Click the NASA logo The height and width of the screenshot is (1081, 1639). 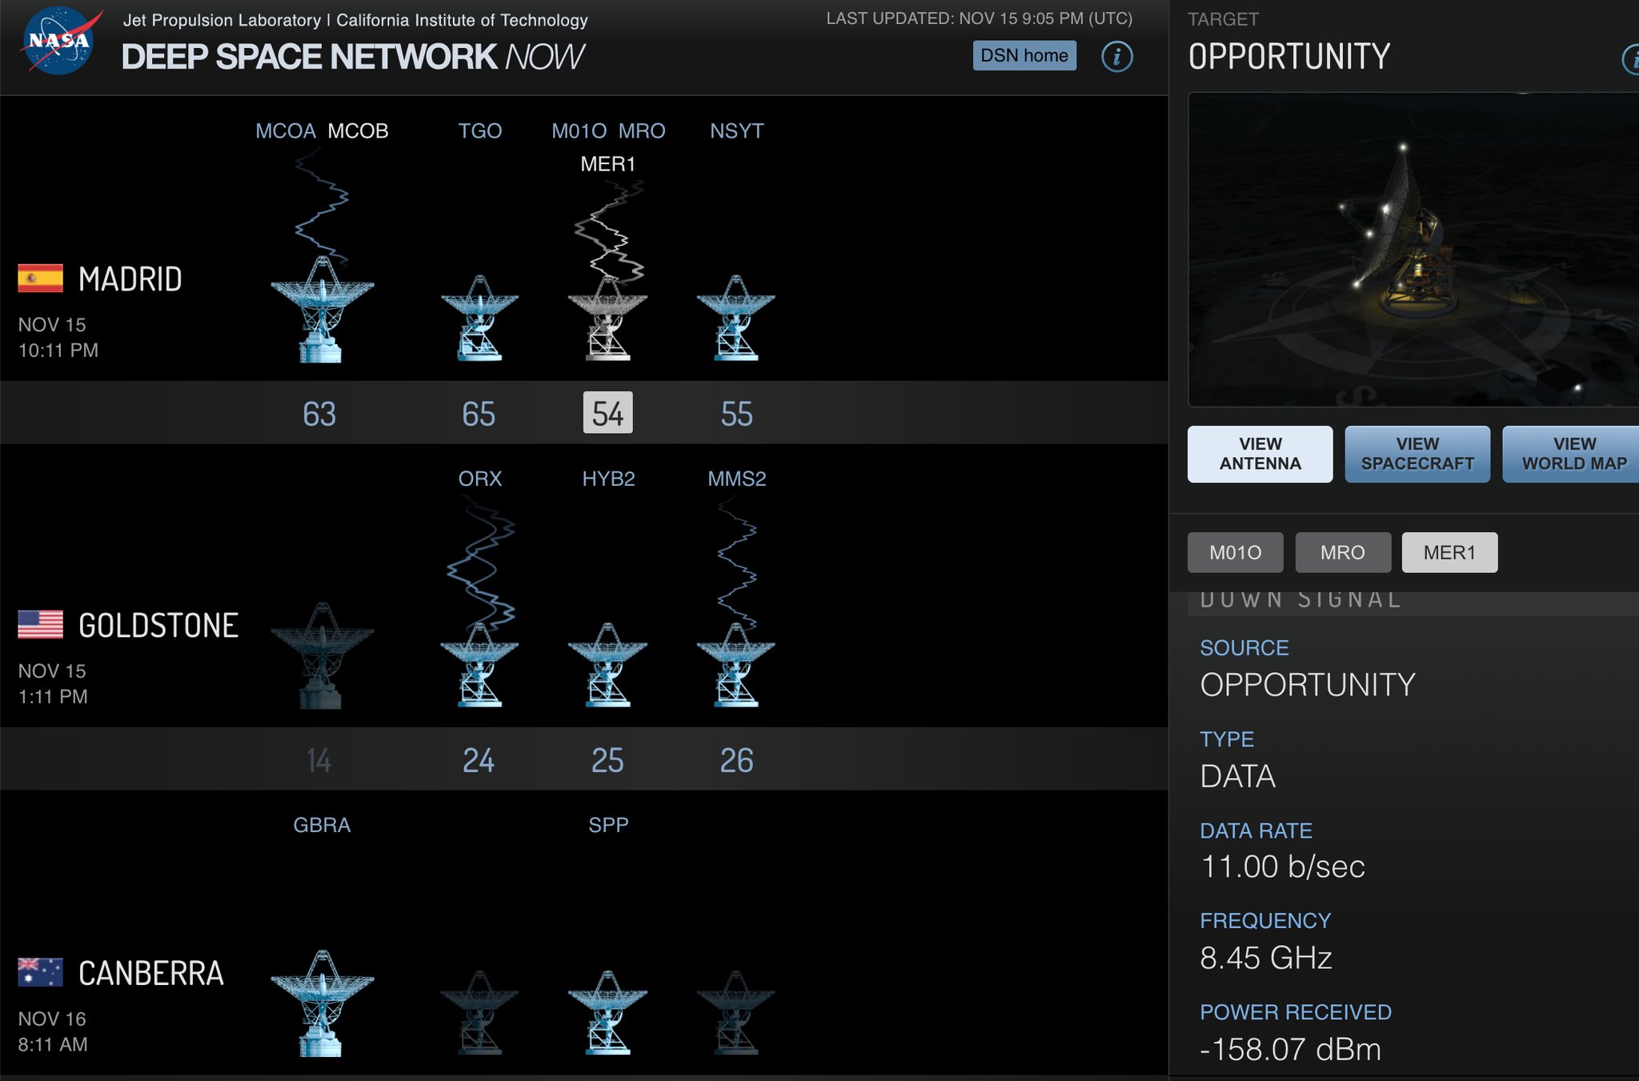tap(59, 41)
